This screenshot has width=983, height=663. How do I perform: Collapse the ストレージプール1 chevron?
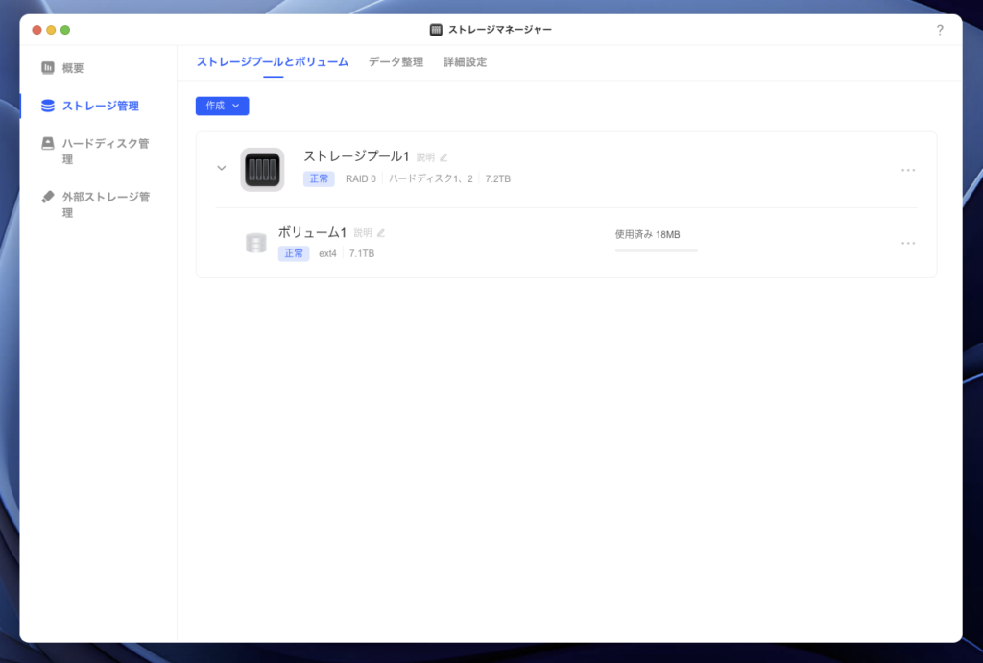click(222, 168)
